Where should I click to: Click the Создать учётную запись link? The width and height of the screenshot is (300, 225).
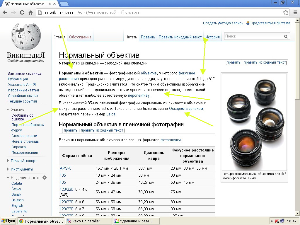pos(223,23)
